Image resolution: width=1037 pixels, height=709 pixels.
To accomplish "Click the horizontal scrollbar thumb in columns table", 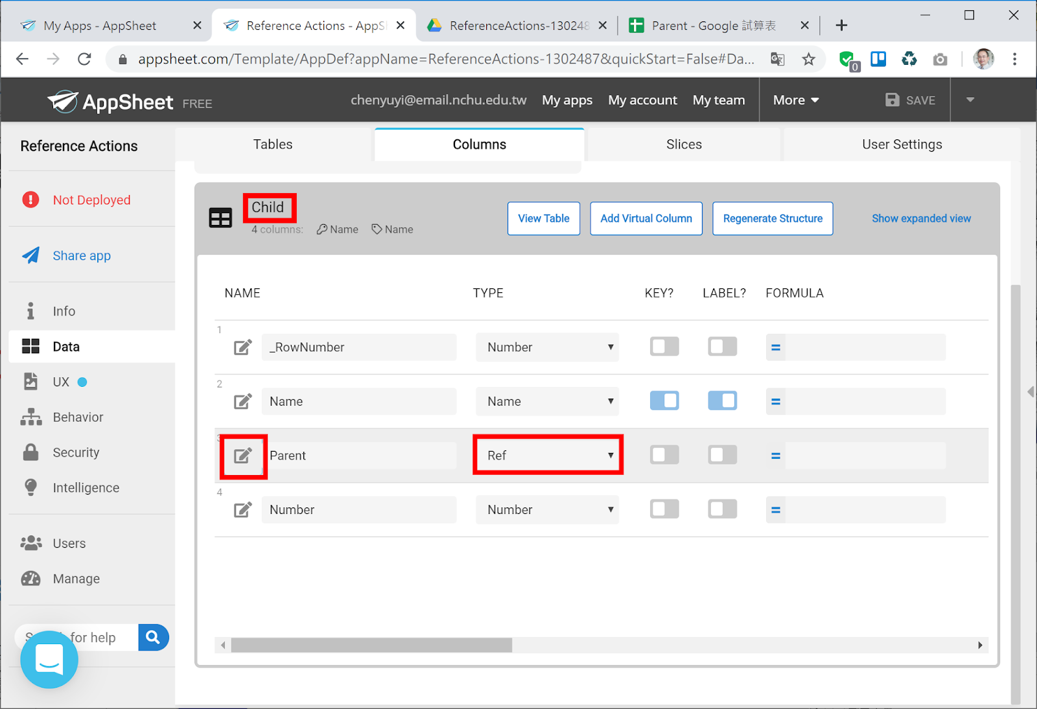I will [371, 645].
